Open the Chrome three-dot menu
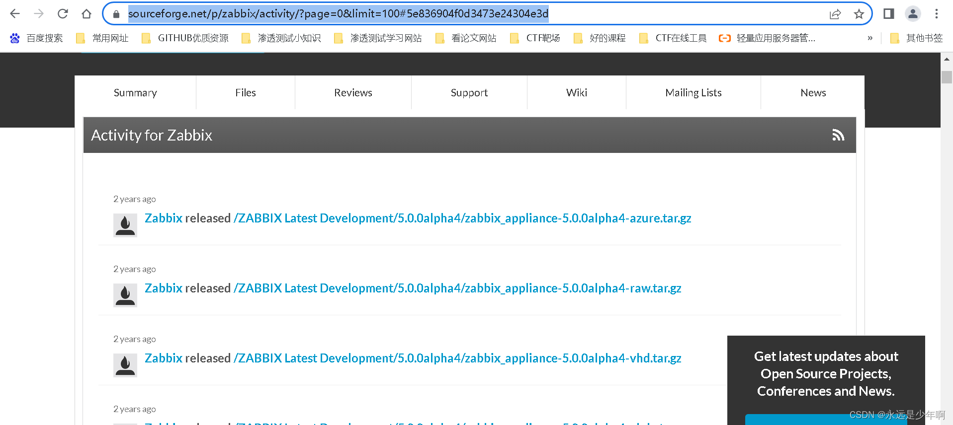 click(937, 14)
